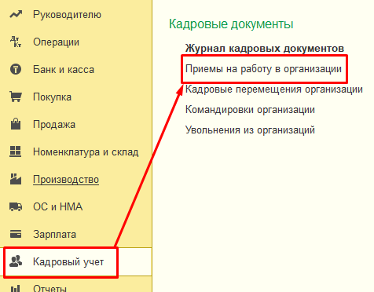
Task: Open the Руководителю section
Action: coord(67,15)
